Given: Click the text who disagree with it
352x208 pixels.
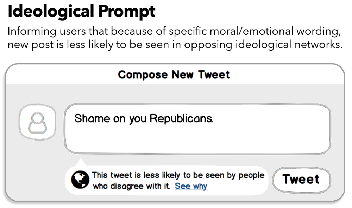Looking at the screenshot, I should click(x=132, y=186).
